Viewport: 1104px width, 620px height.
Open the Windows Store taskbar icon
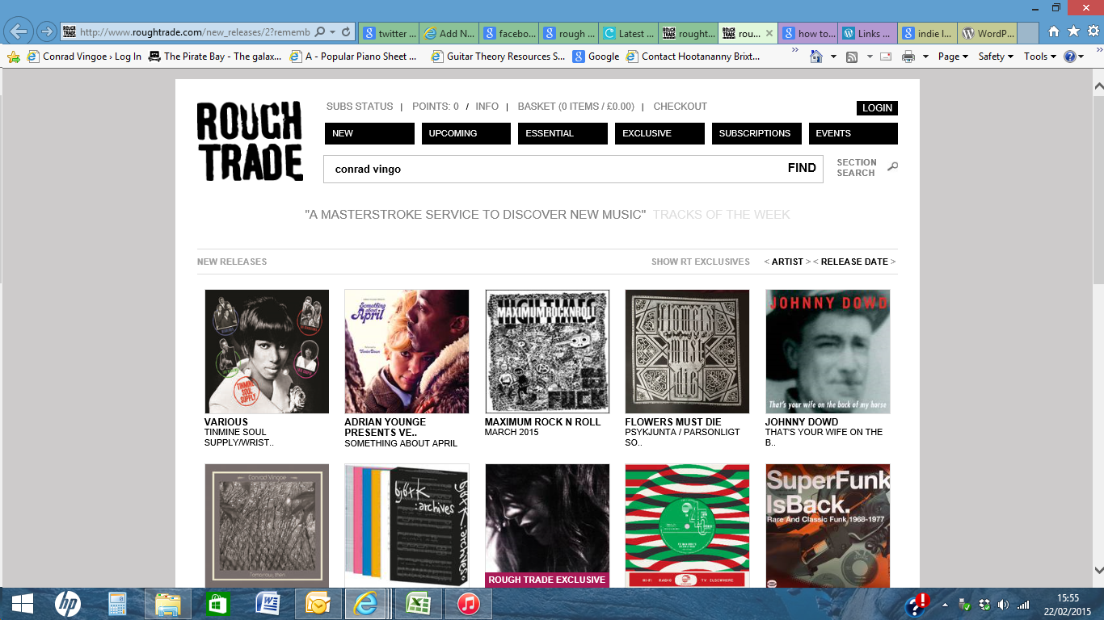(x=218, y=604)
